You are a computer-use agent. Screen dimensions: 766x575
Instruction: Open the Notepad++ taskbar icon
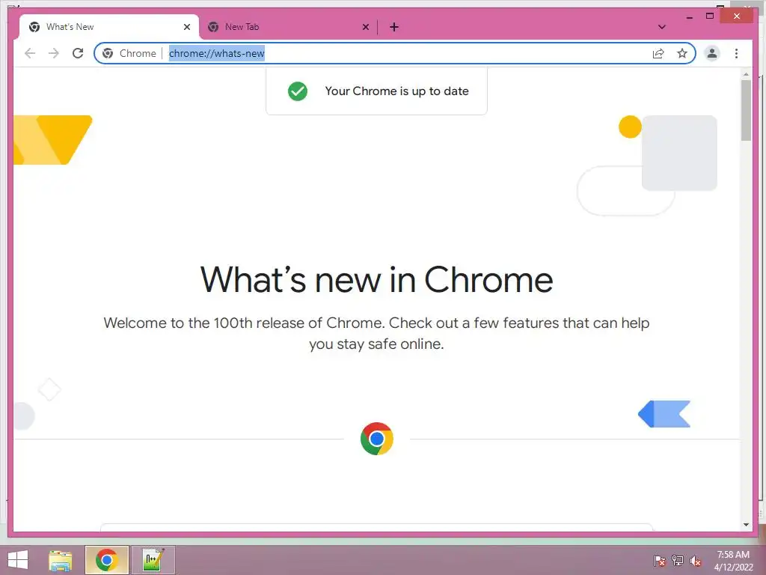click(153, 560)
